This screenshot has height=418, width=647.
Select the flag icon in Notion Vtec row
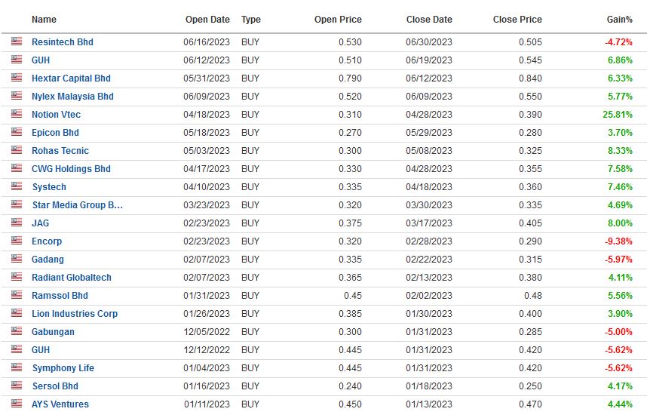click(17, 114)
